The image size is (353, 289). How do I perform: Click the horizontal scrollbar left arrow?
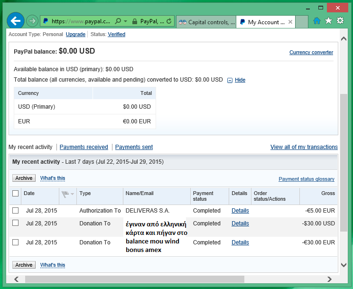coord(16,280)
